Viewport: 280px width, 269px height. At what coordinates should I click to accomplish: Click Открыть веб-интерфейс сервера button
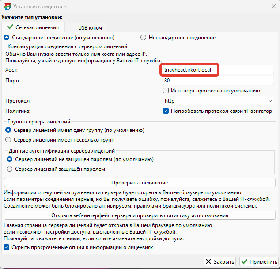[x=140, y=215]
